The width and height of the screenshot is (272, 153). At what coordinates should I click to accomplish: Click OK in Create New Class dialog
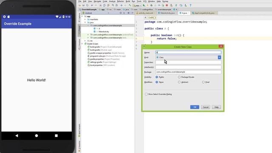point(195,107)
